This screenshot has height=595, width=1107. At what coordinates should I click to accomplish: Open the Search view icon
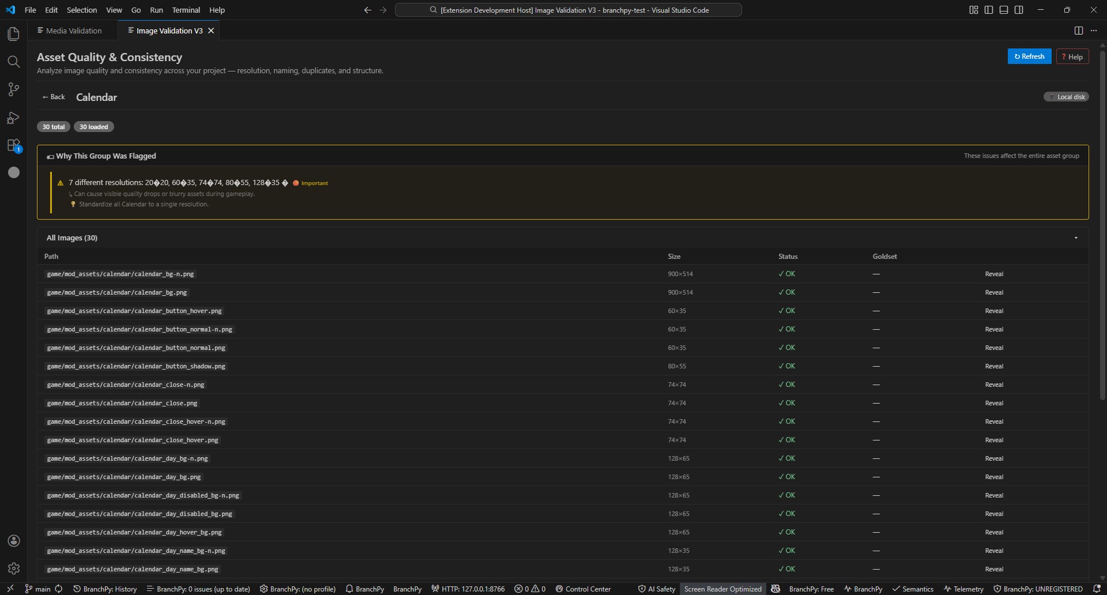pos(13,62)
